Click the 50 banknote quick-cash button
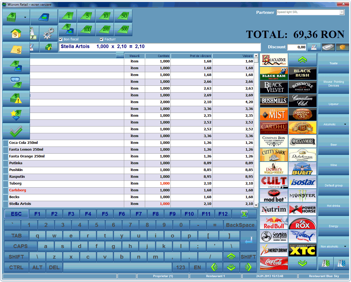Viewport: 351px width, 282px height. 123,16
